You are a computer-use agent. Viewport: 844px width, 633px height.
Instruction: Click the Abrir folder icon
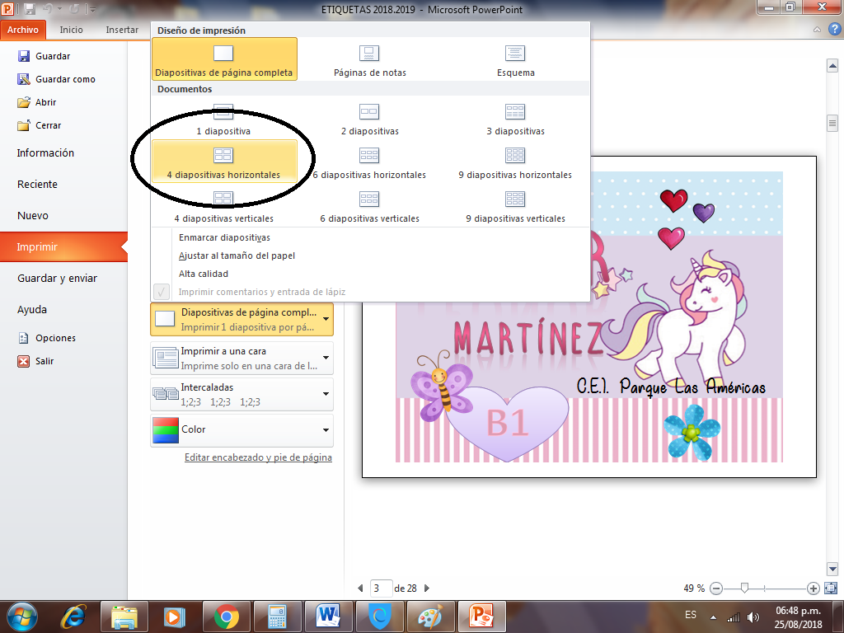[x=24, y=102]
